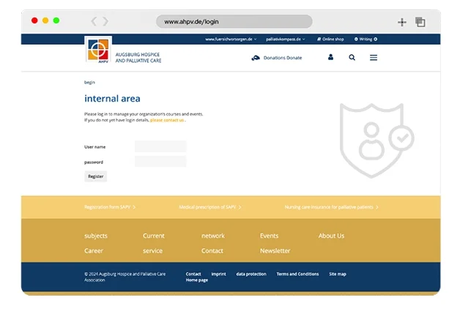The width and height of the screenshot is (460, 314).
Task: Click green maximize window button
Action: coord(56,20)
